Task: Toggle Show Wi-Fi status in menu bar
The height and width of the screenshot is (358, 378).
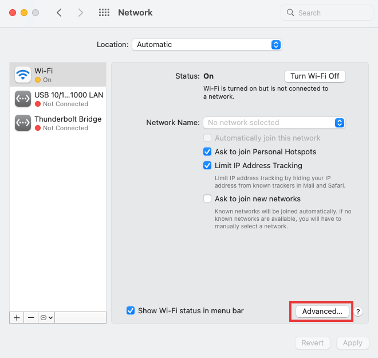Action: 131,311
